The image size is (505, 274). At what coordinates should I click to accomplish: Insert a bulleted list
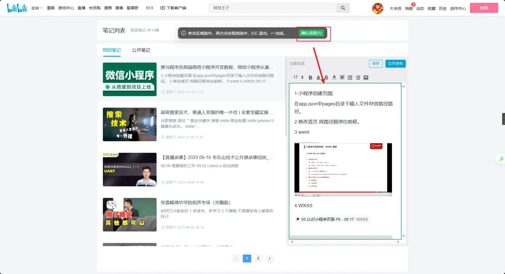point(358,77)
